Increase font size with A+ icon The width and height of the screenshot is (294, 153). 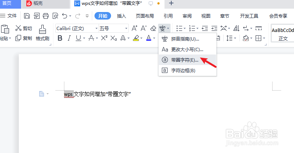pyautogui.click(x=134, y=28)
